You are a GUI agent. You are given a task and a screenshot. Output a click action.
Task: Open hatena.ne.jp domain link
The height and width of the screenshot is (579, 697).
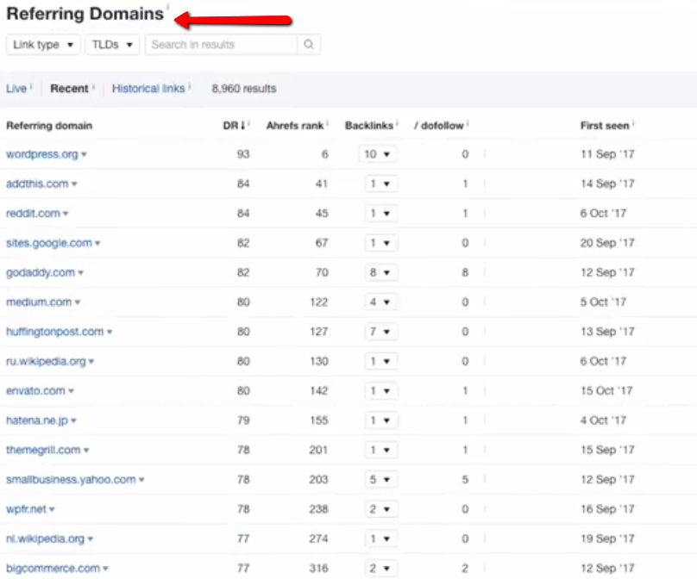pos(37,420)
